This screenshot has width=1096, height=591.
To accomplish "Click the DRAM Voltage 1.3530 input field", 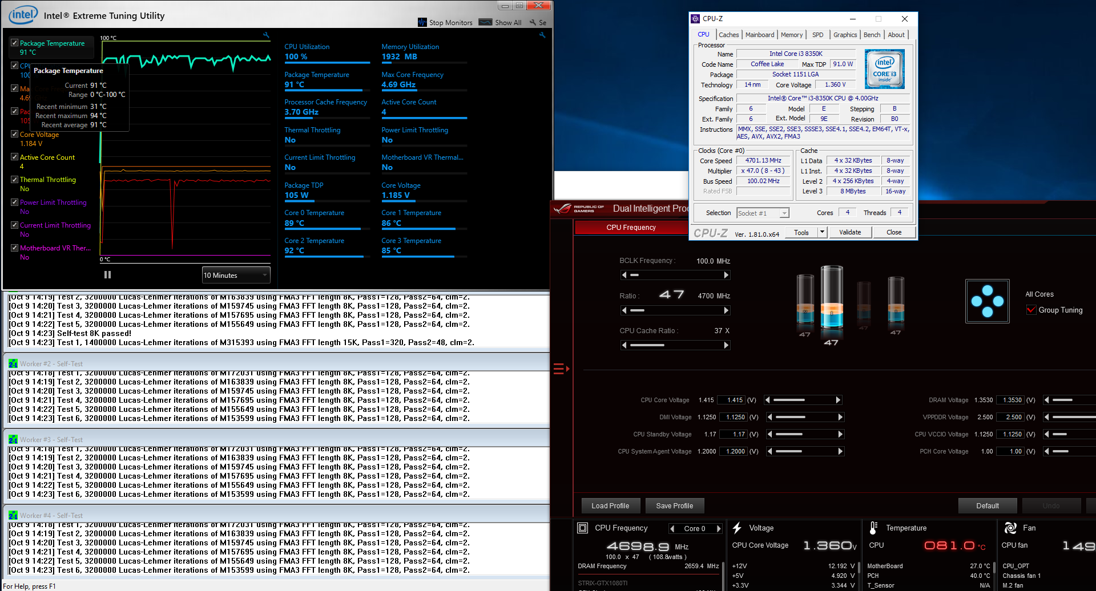I will tap(1010, 400).
